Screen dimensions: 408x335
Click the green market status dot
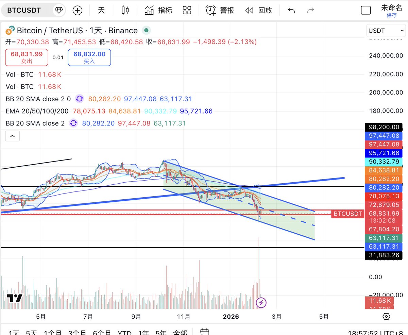click(x=146, y=31)
